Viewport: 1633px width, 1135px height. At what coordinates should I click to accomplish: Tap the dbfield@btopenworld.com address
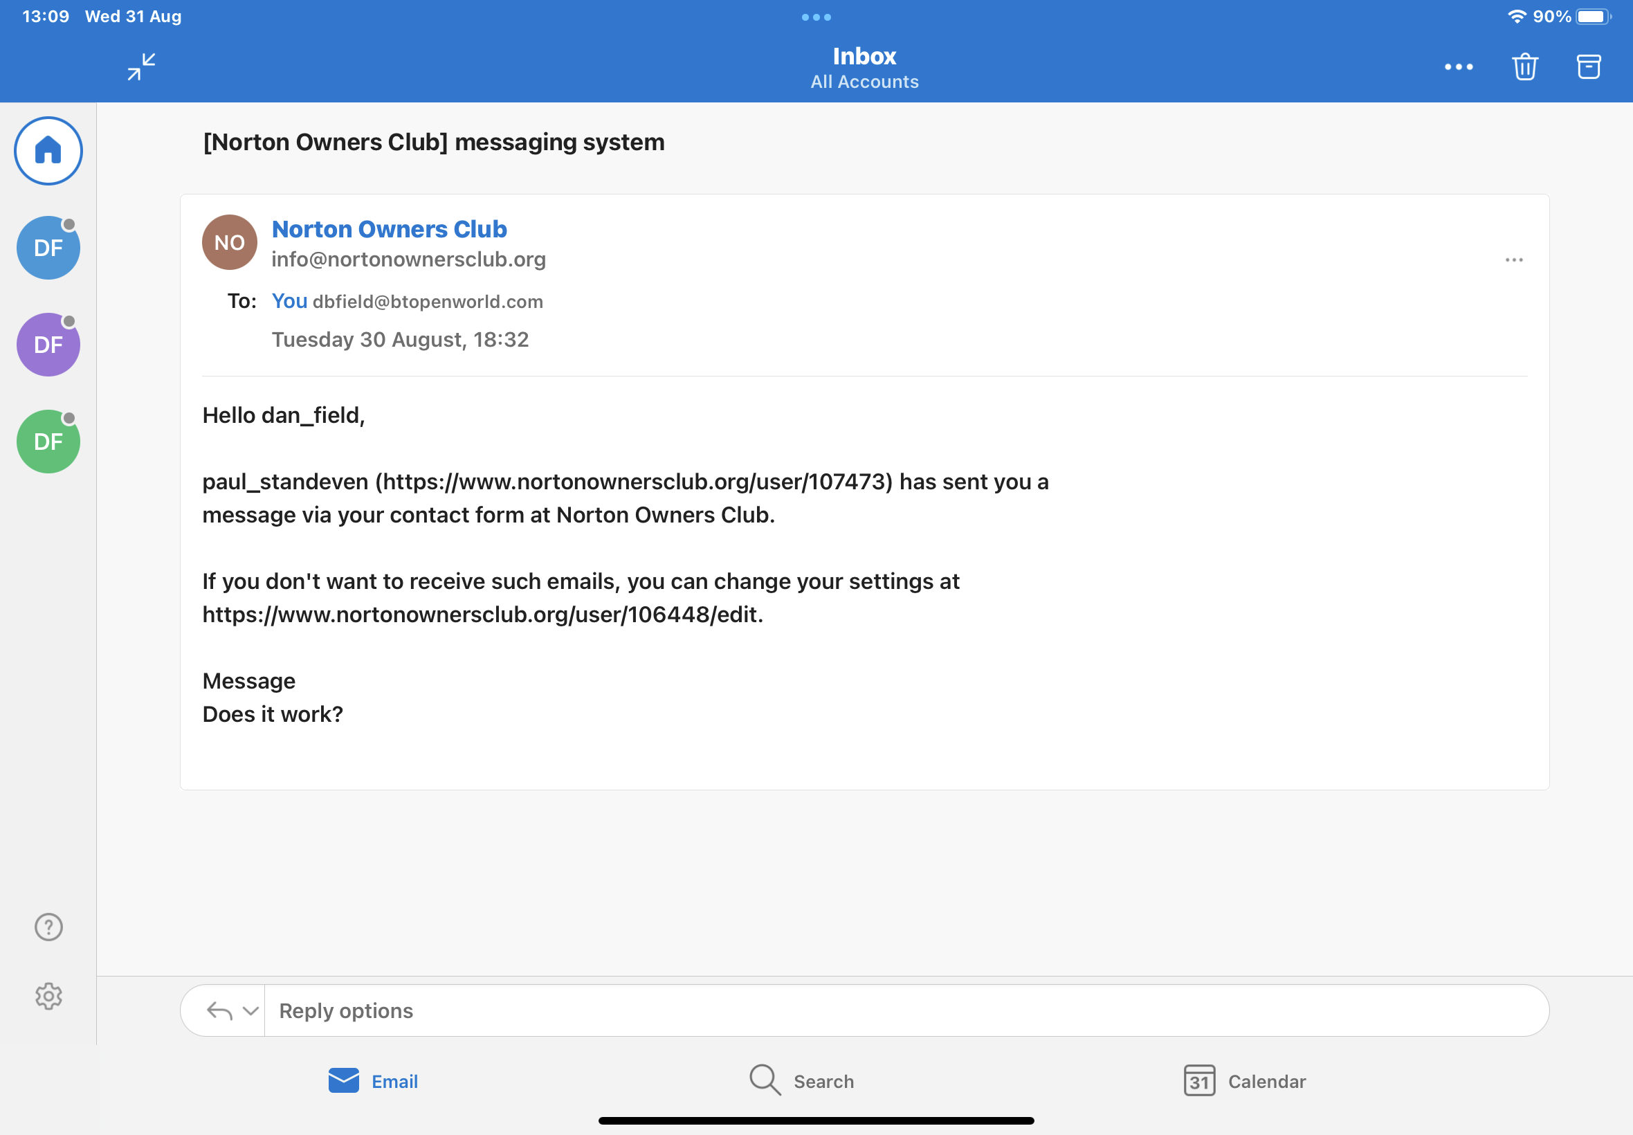click(x=428, y=302)
